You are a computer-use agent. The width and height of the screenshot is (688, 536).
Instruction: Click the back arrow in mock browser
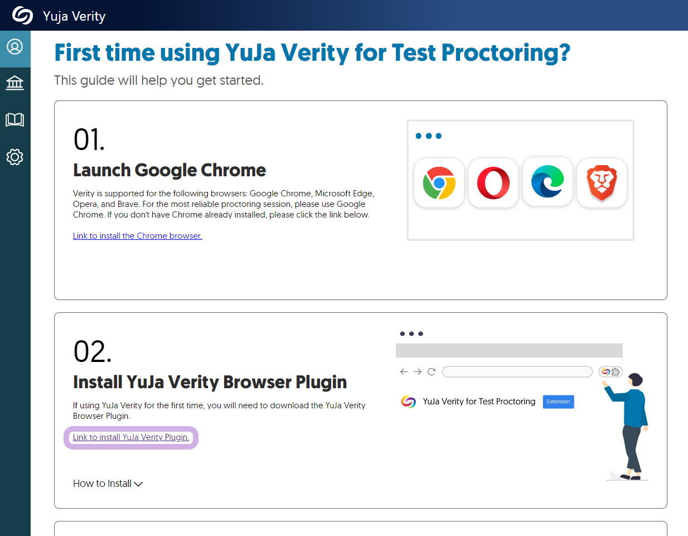click(404, 371)
